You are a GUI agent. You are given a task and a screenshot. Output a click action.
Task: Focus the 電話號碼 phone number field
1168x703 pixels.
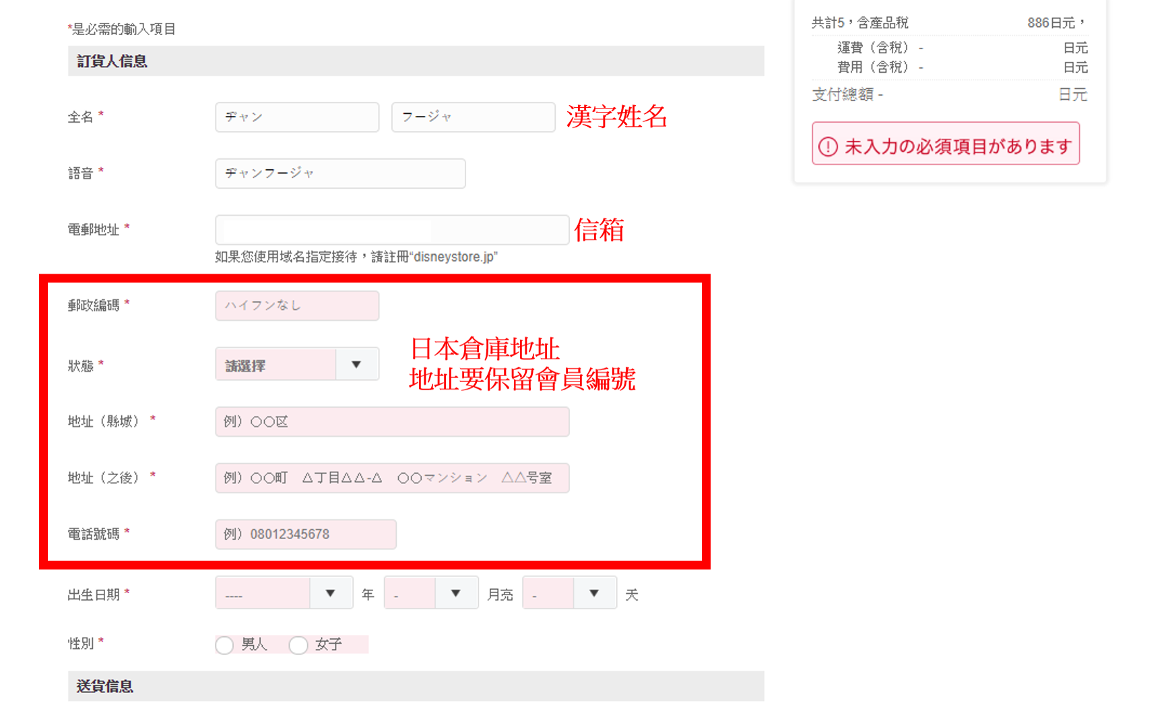click(306, 534)
